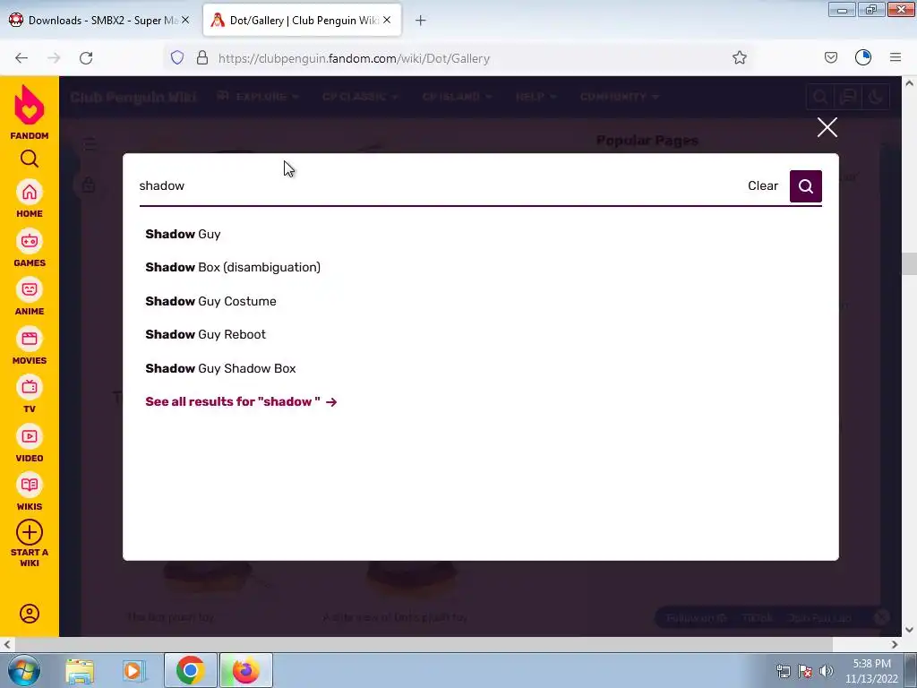Click the horizontal scrollbar right arrow
Viewport: 917px width, 688px height.
click(x=895, y=645)
